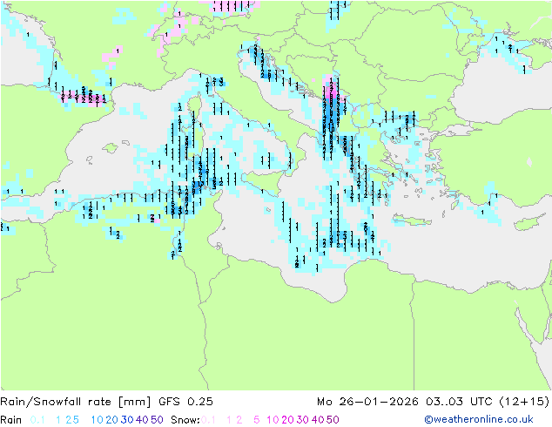
Task: Open the weatheronline.co.uk copyright link
Action: pyautogui.click(x=479, y=420)
